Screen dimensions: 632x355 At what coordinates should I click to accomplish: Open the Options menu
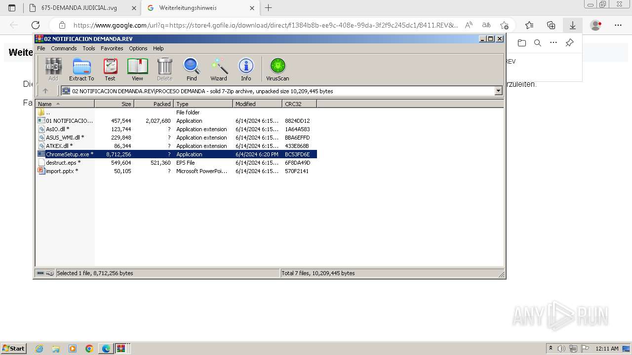[138, 48]
